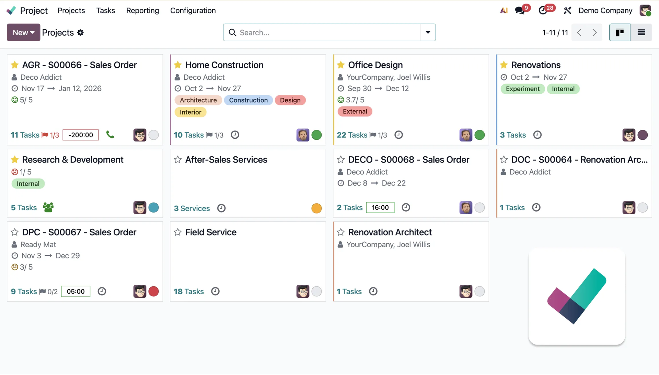Image resolution: width=659 pixels, height=375 pixels.
Task: Unfavorite the Office Design project star
Action: tap(340, 65)
